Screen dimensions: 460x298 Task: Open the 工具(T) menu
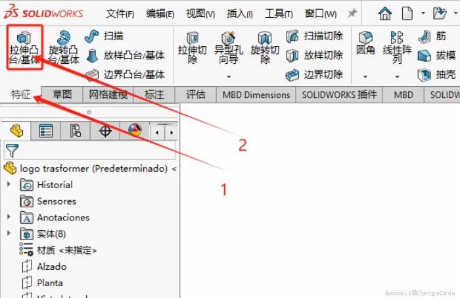point(279,14)
